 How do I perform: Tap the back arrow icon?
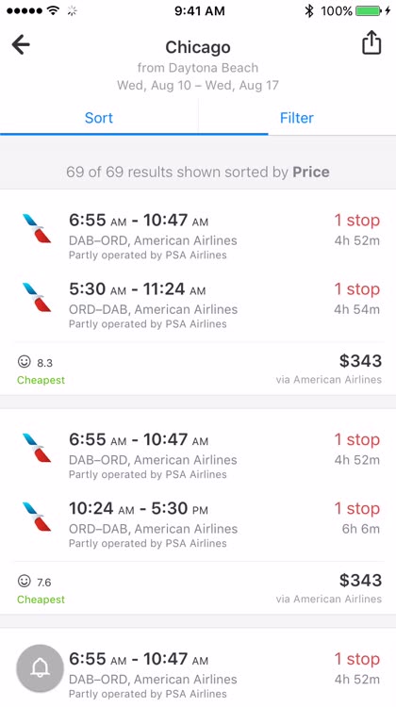pos(21,44)
